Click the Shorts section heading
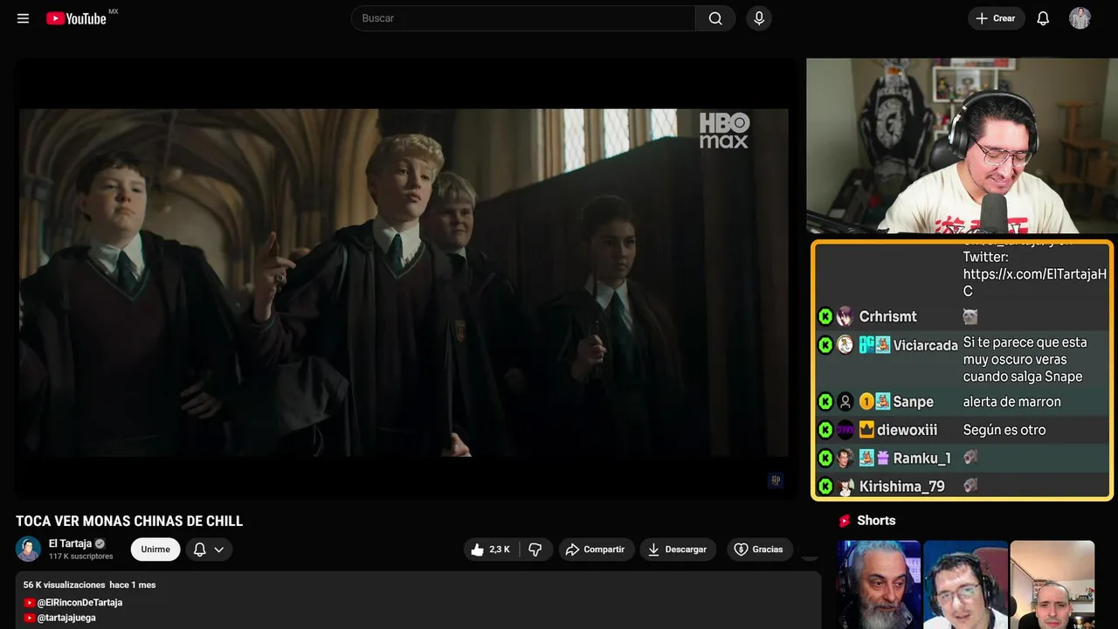The image size is (1118, 629). click(876, 521)
